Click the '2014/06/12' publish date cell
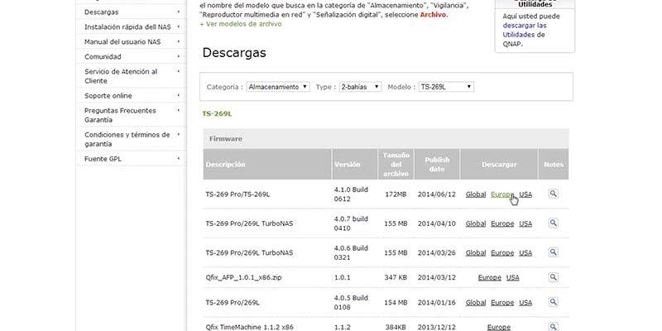Viewport: 662px width, 331px height. pyautogui.click(x=437, y=194)
